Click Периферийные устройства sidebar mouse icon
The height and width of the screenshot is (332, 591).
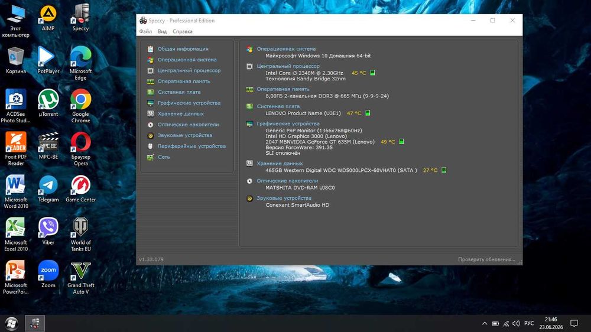pyautogui.click(x=150, y=147)
